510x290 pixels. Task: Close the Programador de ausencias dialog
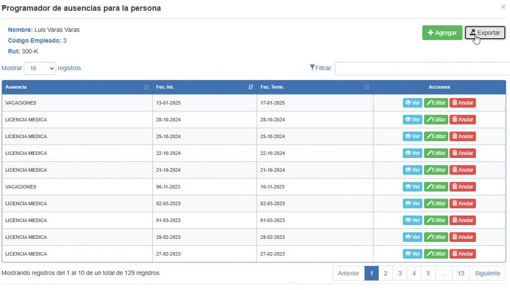coord(503,7)
